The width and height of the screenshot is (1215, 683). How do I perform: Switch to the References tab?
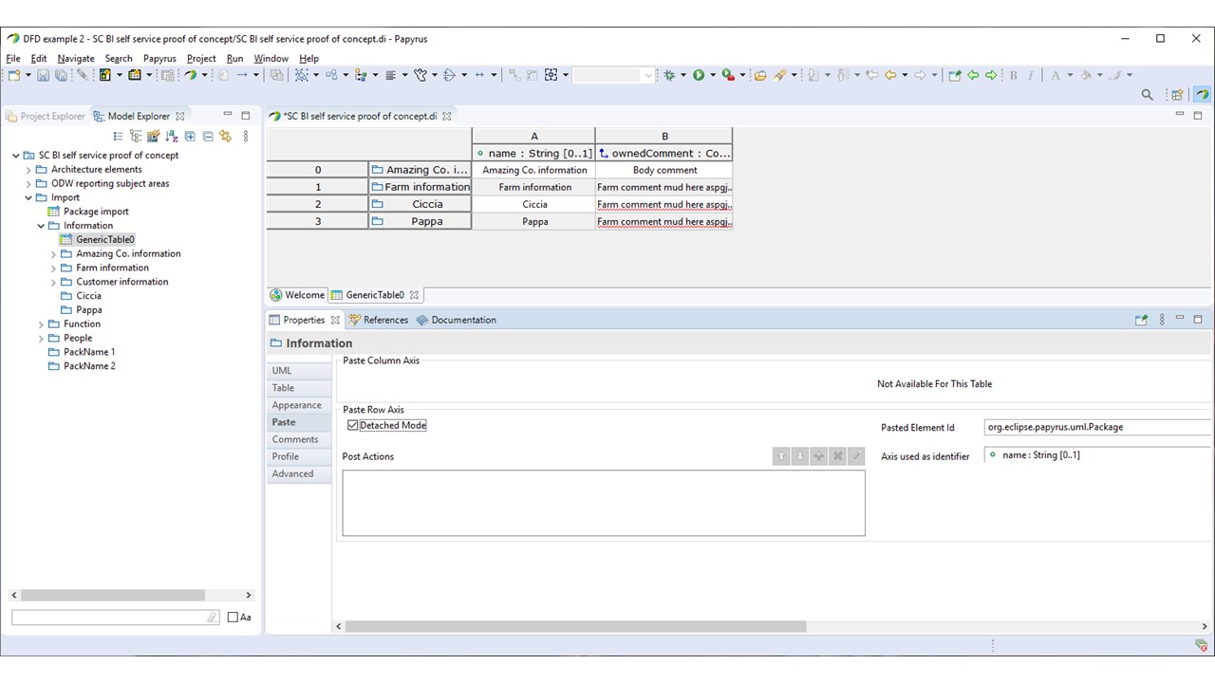[379, 320]
